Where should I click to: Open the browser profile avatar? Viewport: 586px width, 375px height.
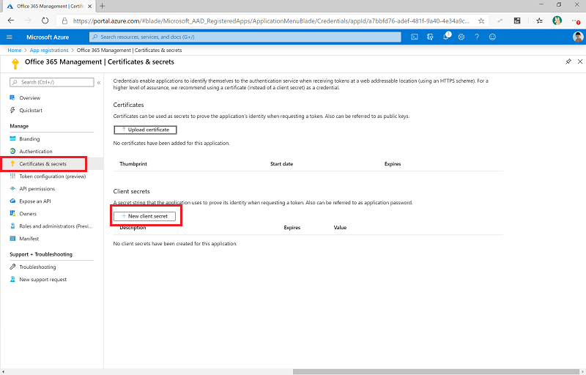tap(557, 21)
